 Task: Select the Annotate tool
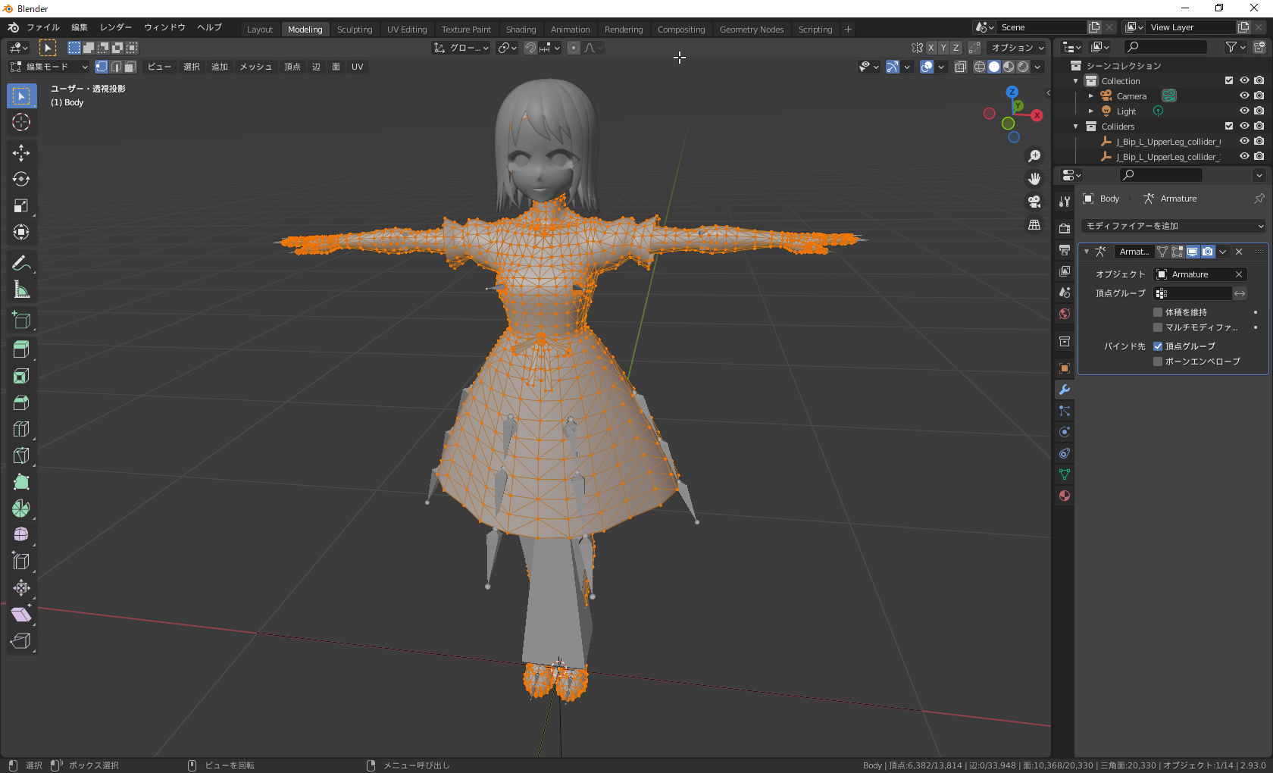tap(21, 263)
